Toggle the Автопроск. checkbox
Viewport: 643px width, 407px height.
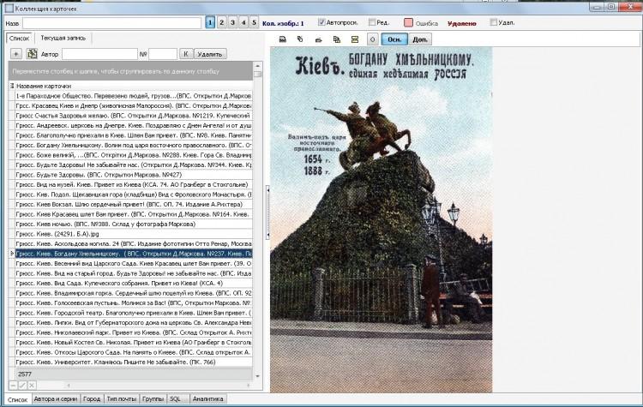321,22
